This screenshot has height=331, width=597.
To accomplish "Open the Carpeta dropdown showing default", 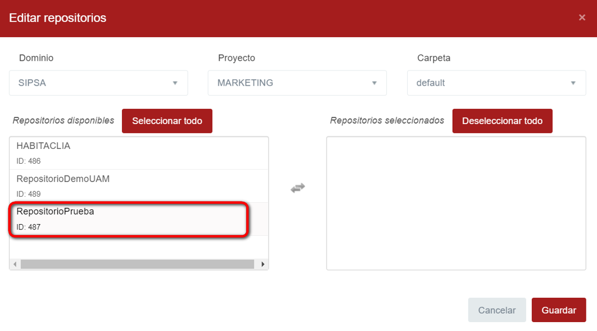I will (x=496, y=83).
